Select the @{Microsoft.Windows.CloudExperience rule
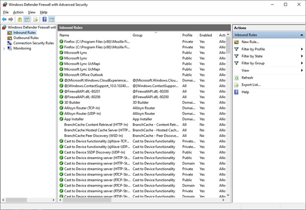This screenshot has width=306, height=210. 142,80
